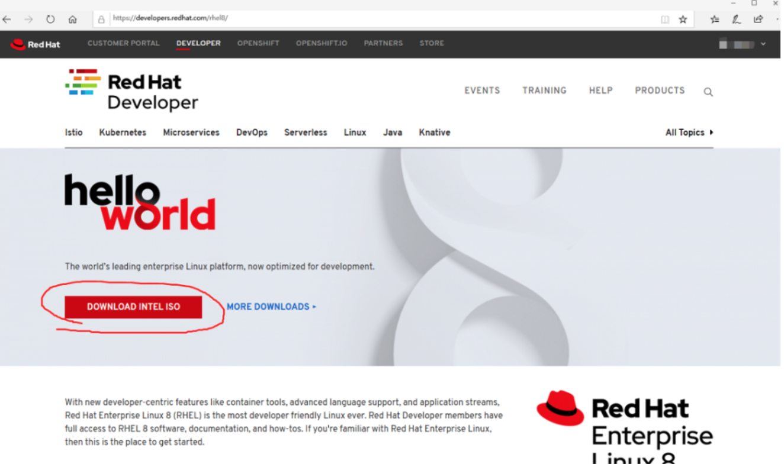Switch to the OPENSHIFT tab
Image resolution: width=784 pixels, height=464 pixels.
click(x=258, y=43)
